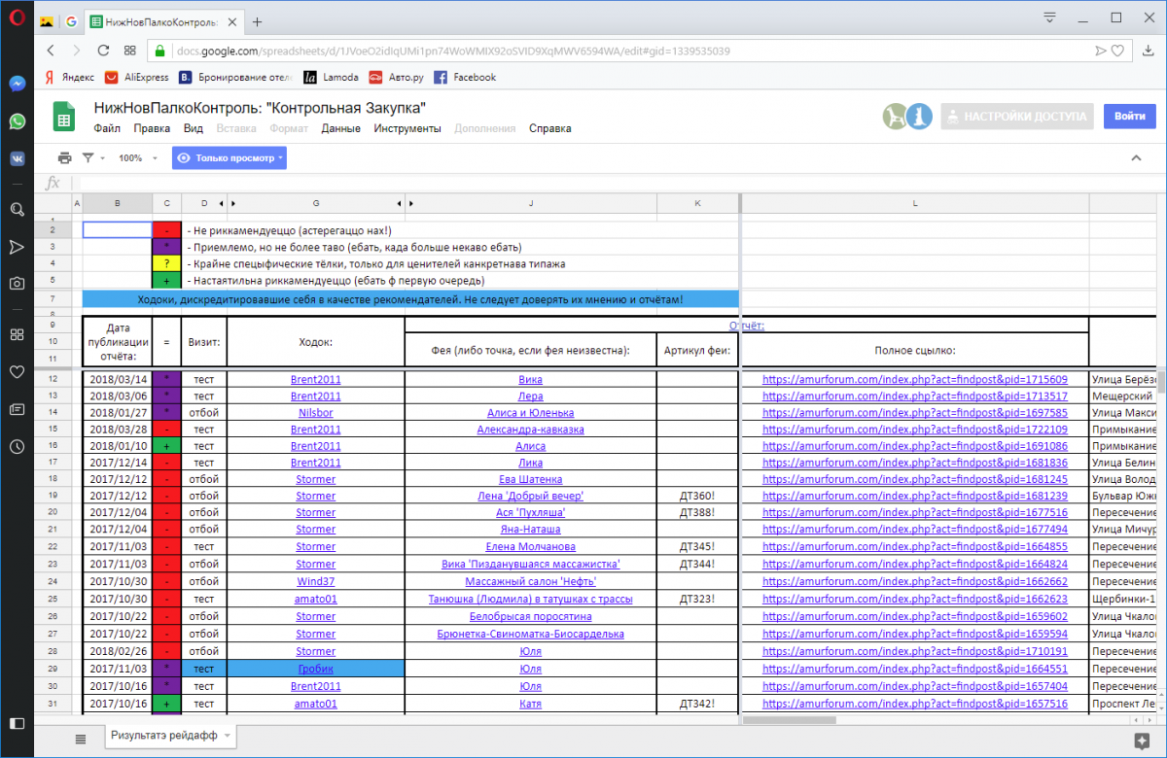Click the Google Sheets home logo
Screen dimensions: 1167x758
click(64, 118)
